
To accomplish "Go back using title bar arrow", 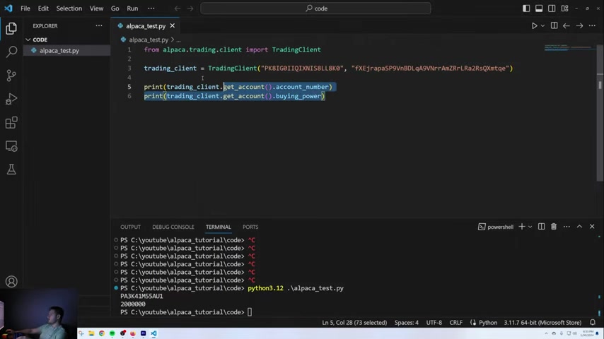I will coord(178,8).
